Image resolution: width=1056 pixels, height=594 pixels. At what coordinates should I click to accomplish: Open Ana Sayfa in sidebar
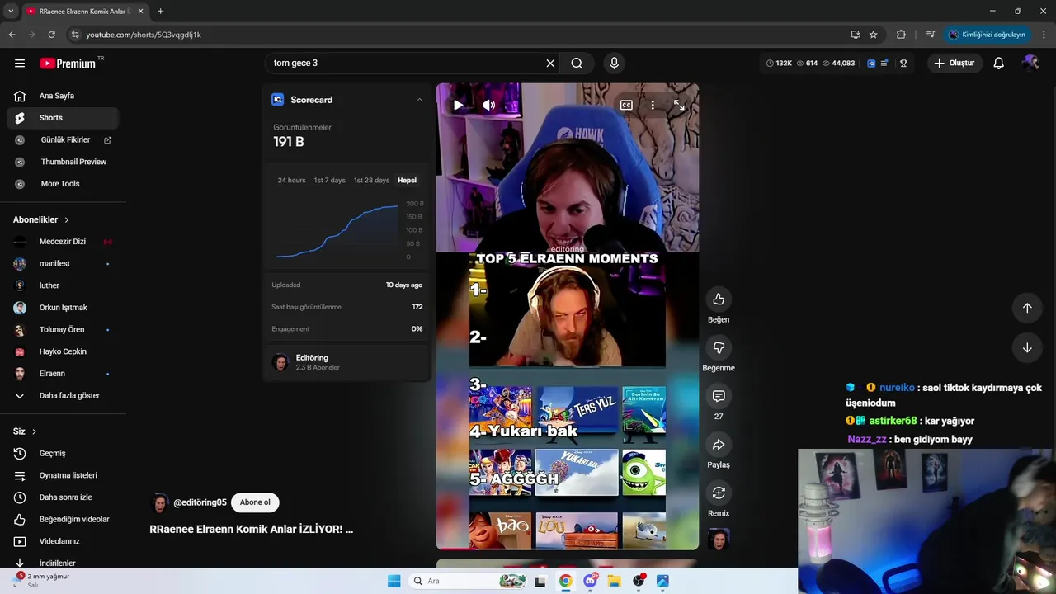tap(63, 96)
